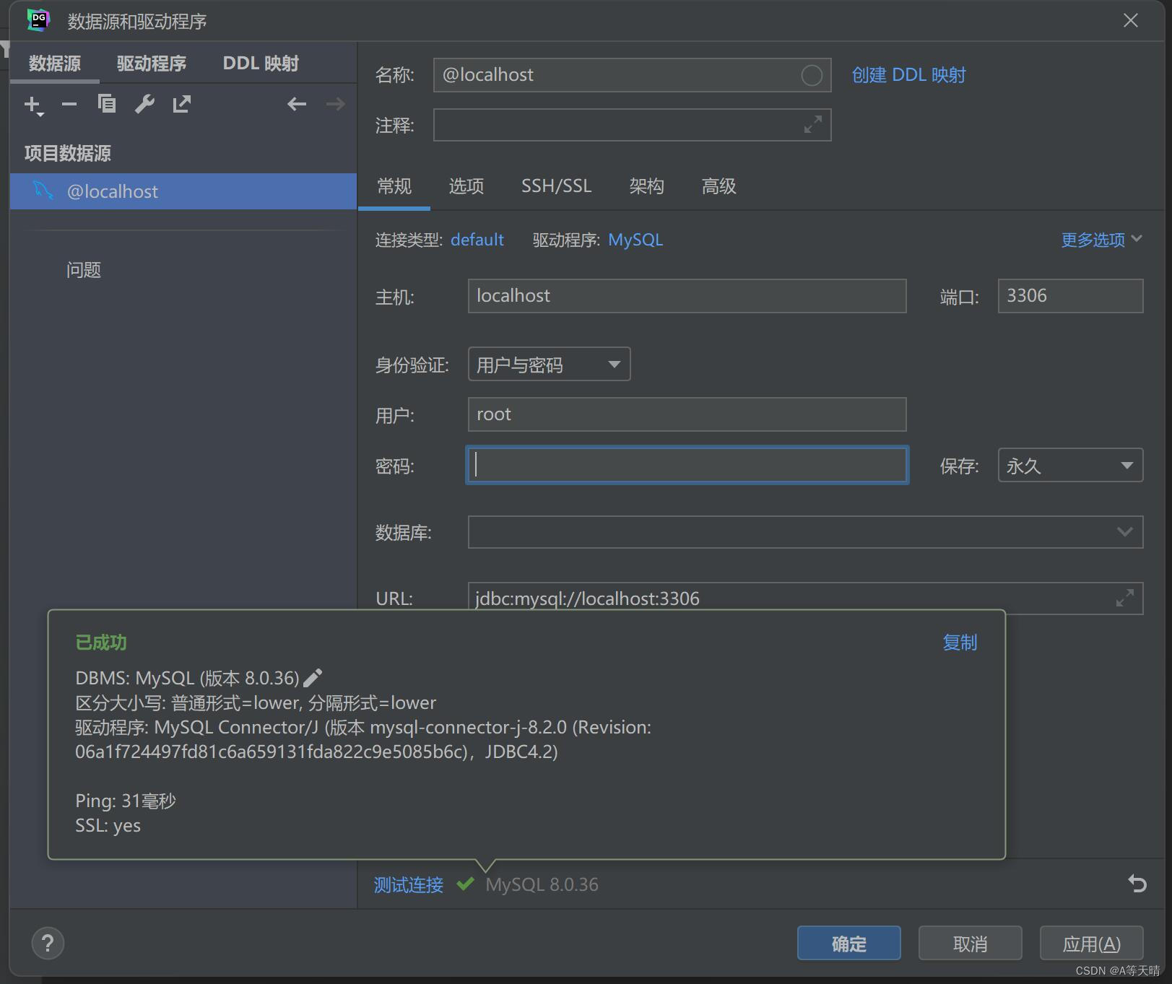1172x984 pixels.
Task: Click the green success checkmark icon
Action: point(465,884)
